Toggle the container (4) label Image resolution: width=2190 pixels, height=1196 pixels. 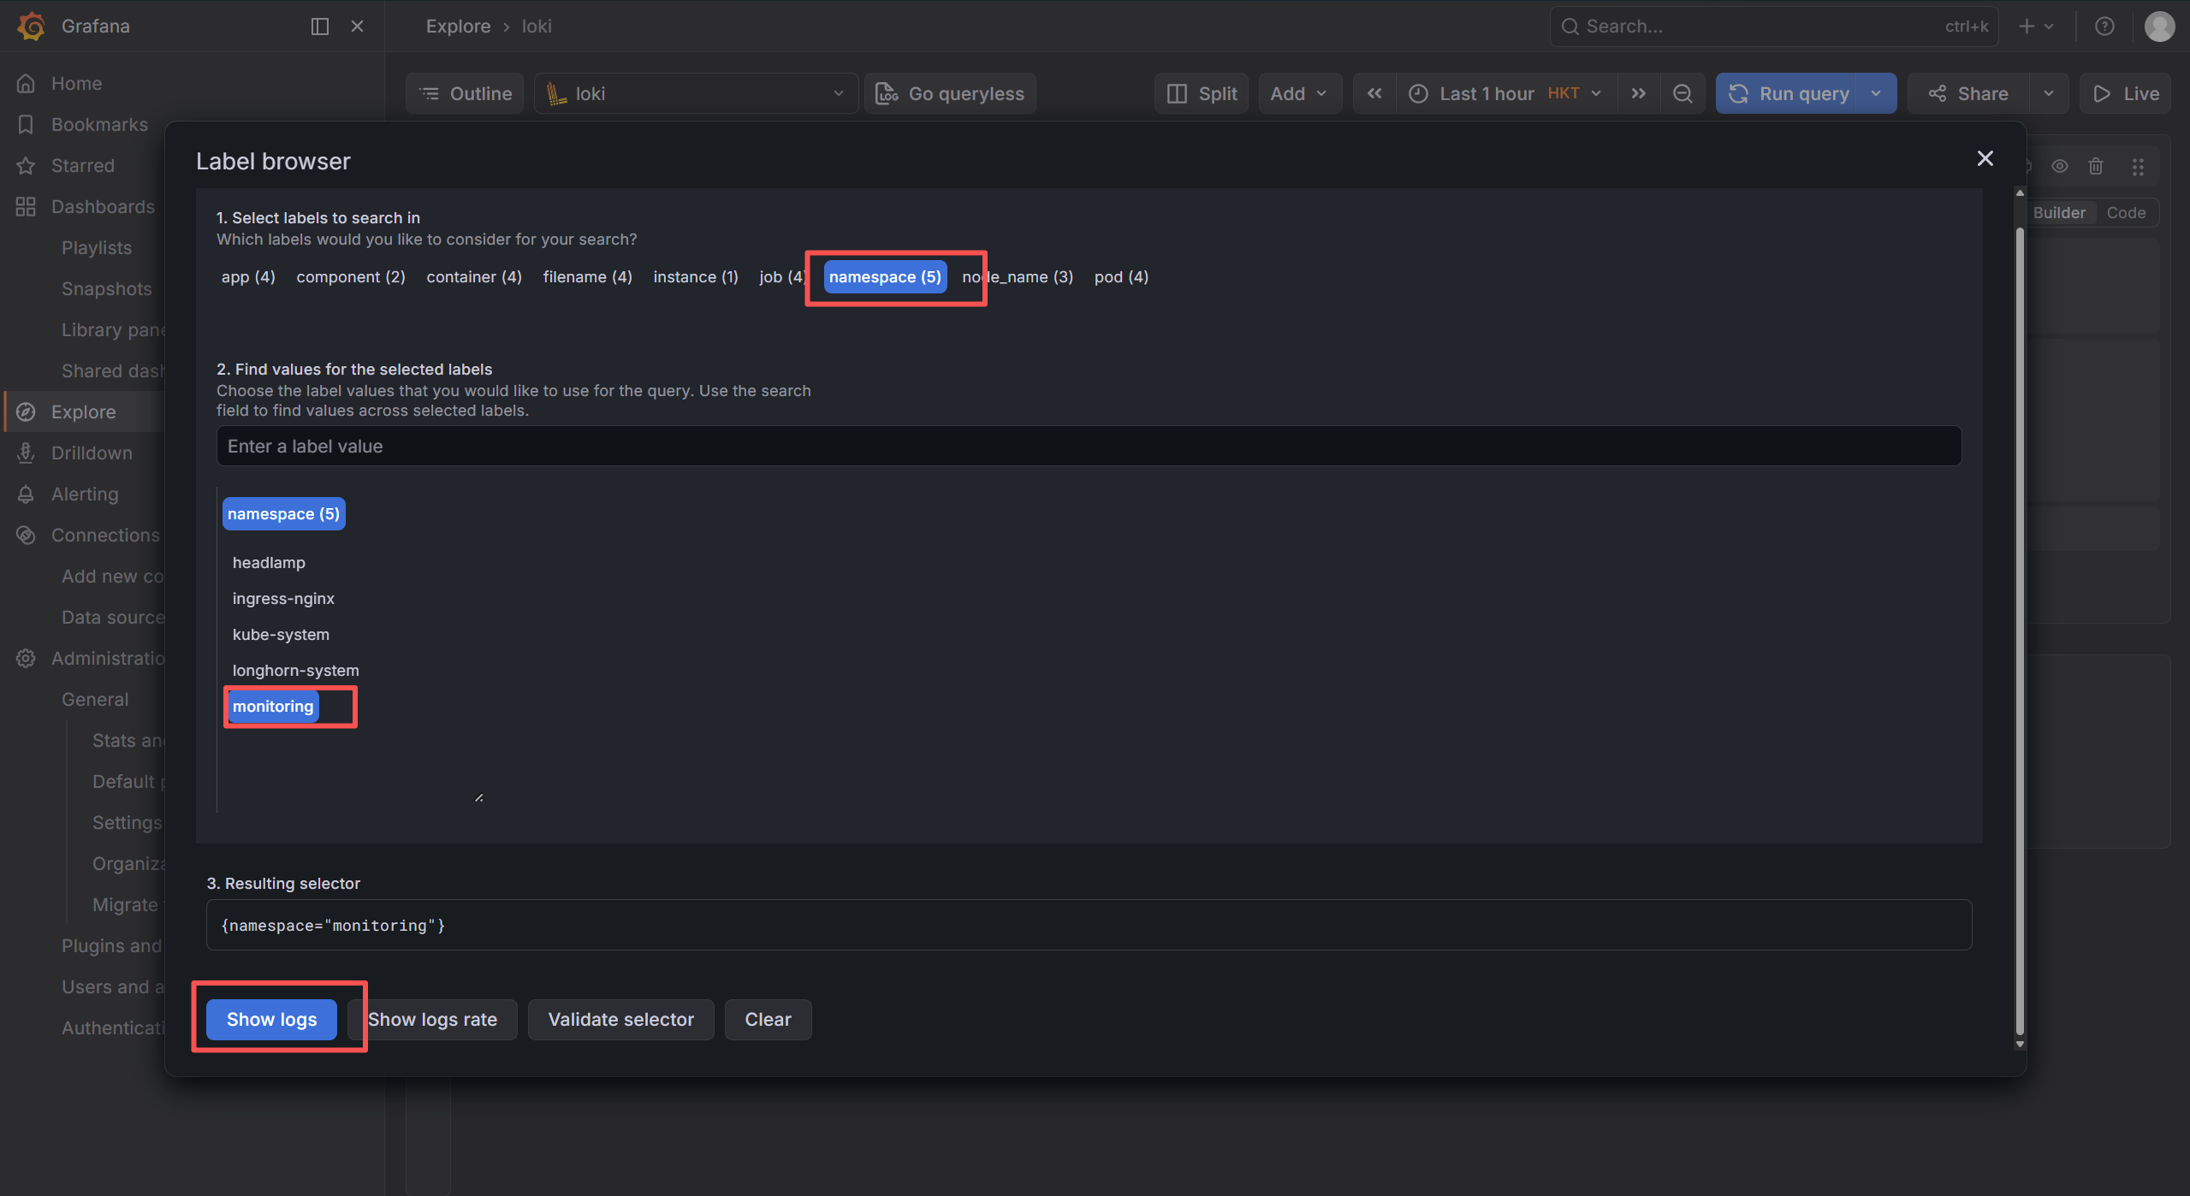coord(474,276)
